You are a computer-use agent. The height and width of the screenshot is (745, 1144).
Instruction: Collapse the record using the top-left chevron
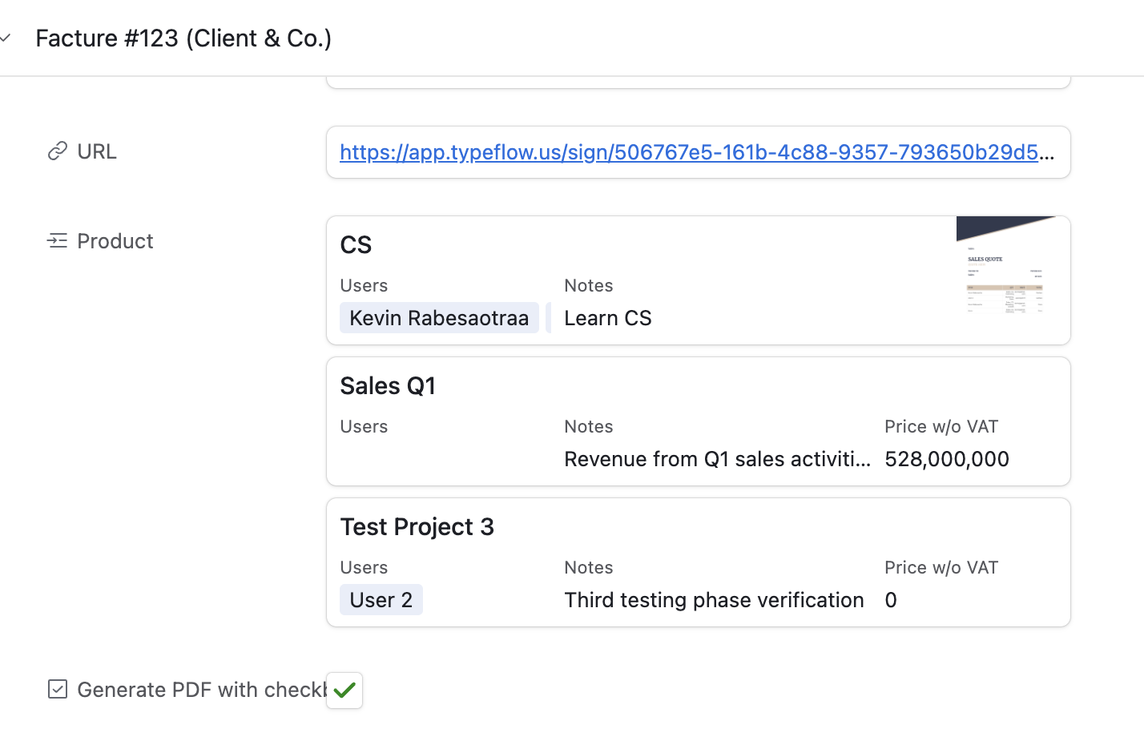(x=6, y=38)
